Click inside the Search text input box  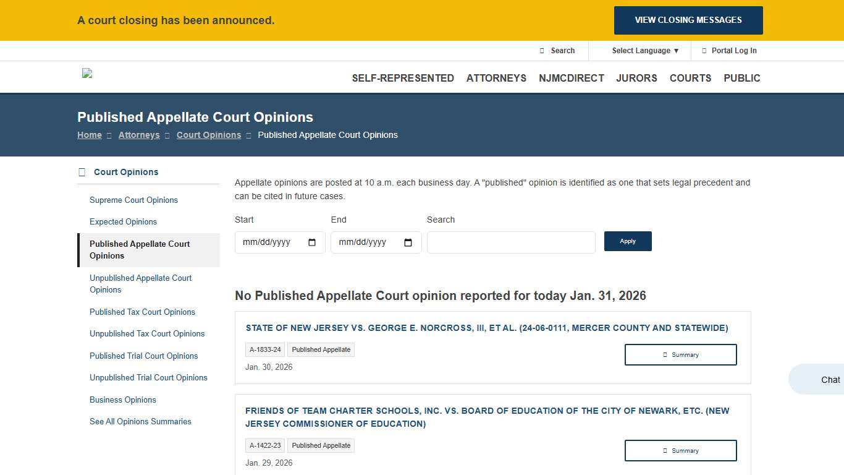[x=510, y=242]
